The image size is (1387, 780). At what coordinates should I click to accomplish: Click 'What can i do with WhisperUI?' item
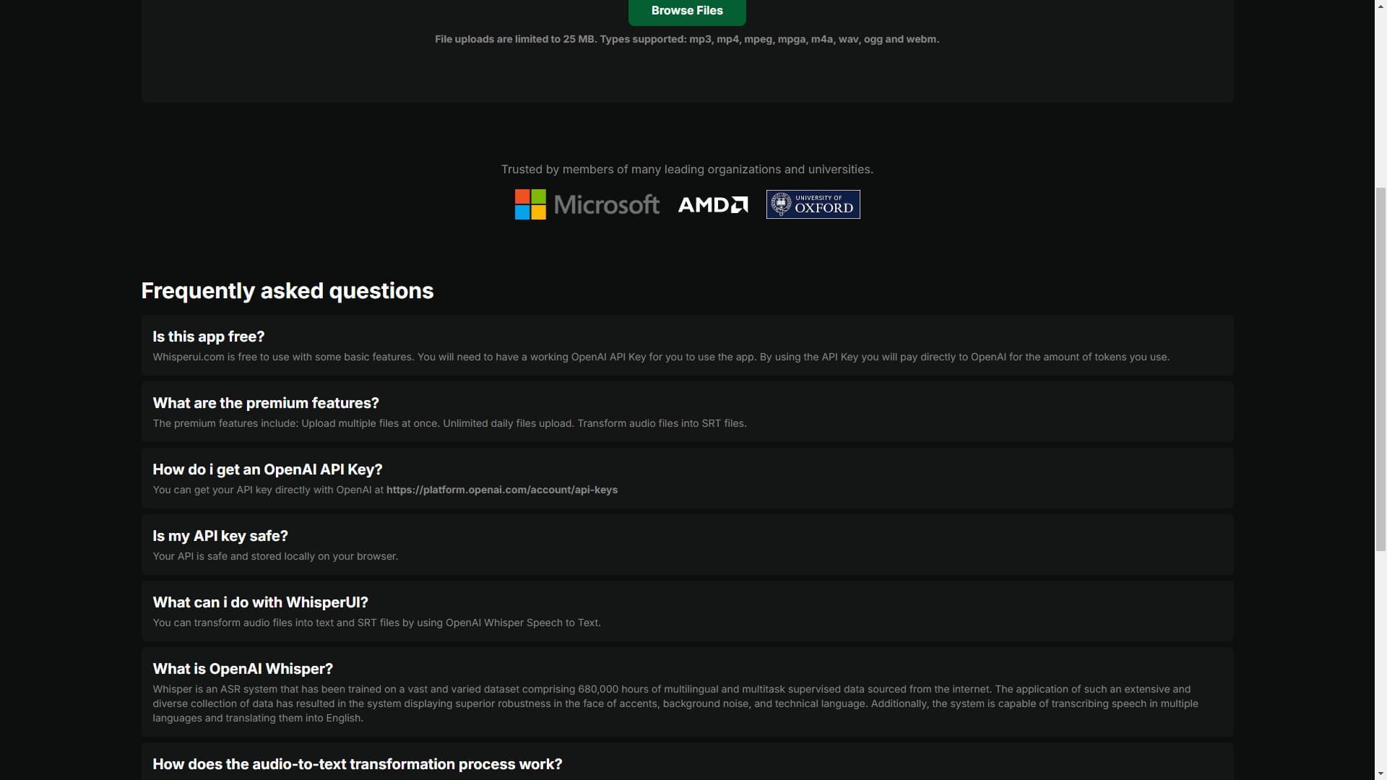coord(260,602)
